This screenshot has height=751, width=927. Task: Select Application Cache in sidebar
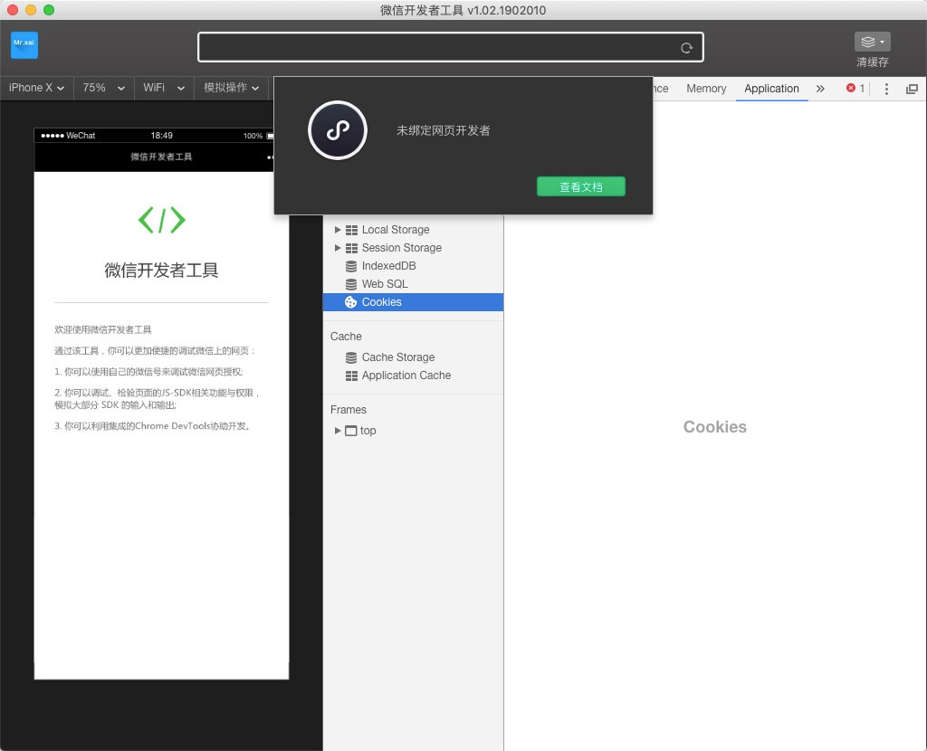413,375
